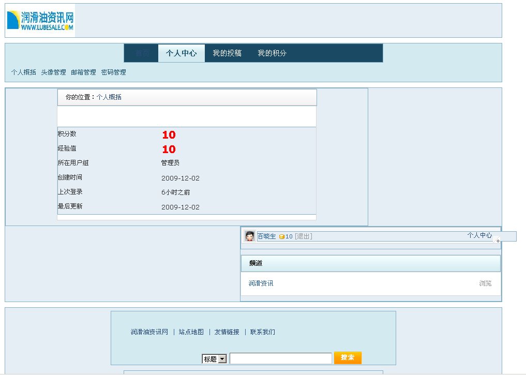Click the [退出] logout link

(x=304, y=236)
